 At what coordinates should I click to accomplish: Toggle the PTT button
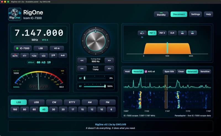coord(25,55)
